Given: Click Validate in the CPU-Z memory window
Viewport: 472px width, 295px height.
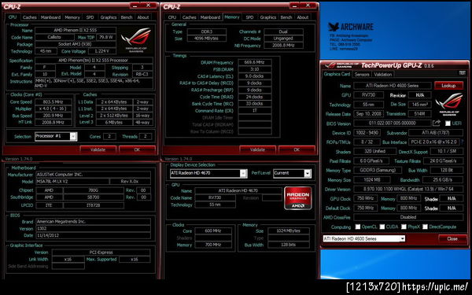Looking at the screenshot, I should tap(257, 149).
